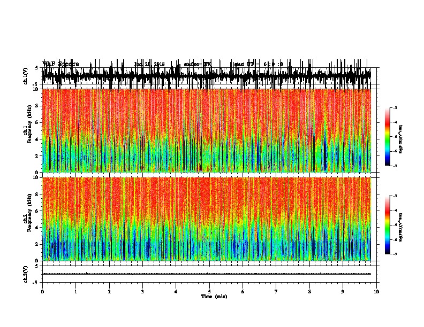Click the '-7' label on ch.2 color bar
The image size is (424, 327).
pos(395,254)
